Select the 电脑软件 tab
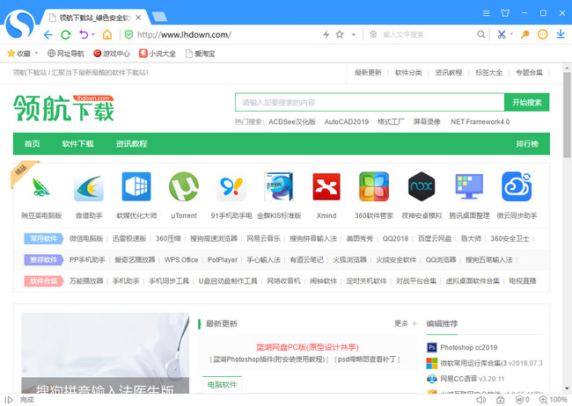 pyautogui.click(x=222, y=385)
